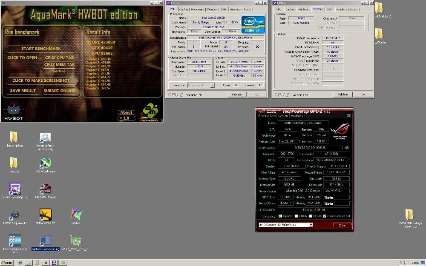Click ATI CrossFire Enabled field
Screen dimensions: 426x266
coord(314,210)
